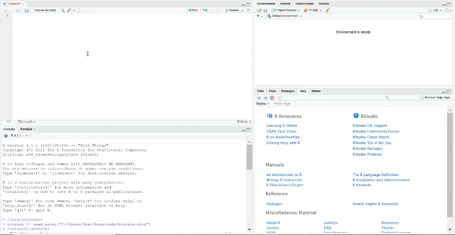Click the Help home house icon
455x235 pixels.
pos(272,98)
